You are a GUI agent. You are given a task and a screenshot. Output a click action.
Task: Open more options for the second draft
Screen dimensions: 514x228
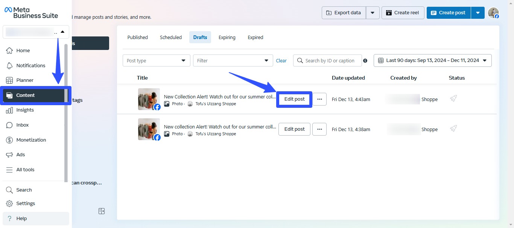[319, 129]
